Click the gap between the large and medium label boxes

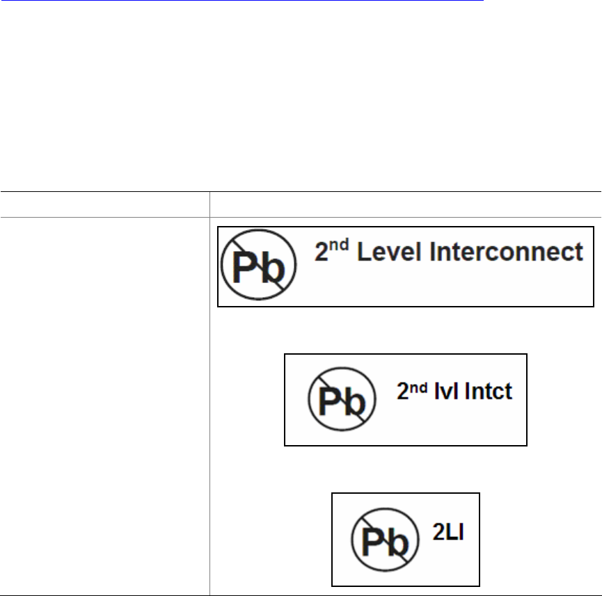click(406, 330)
